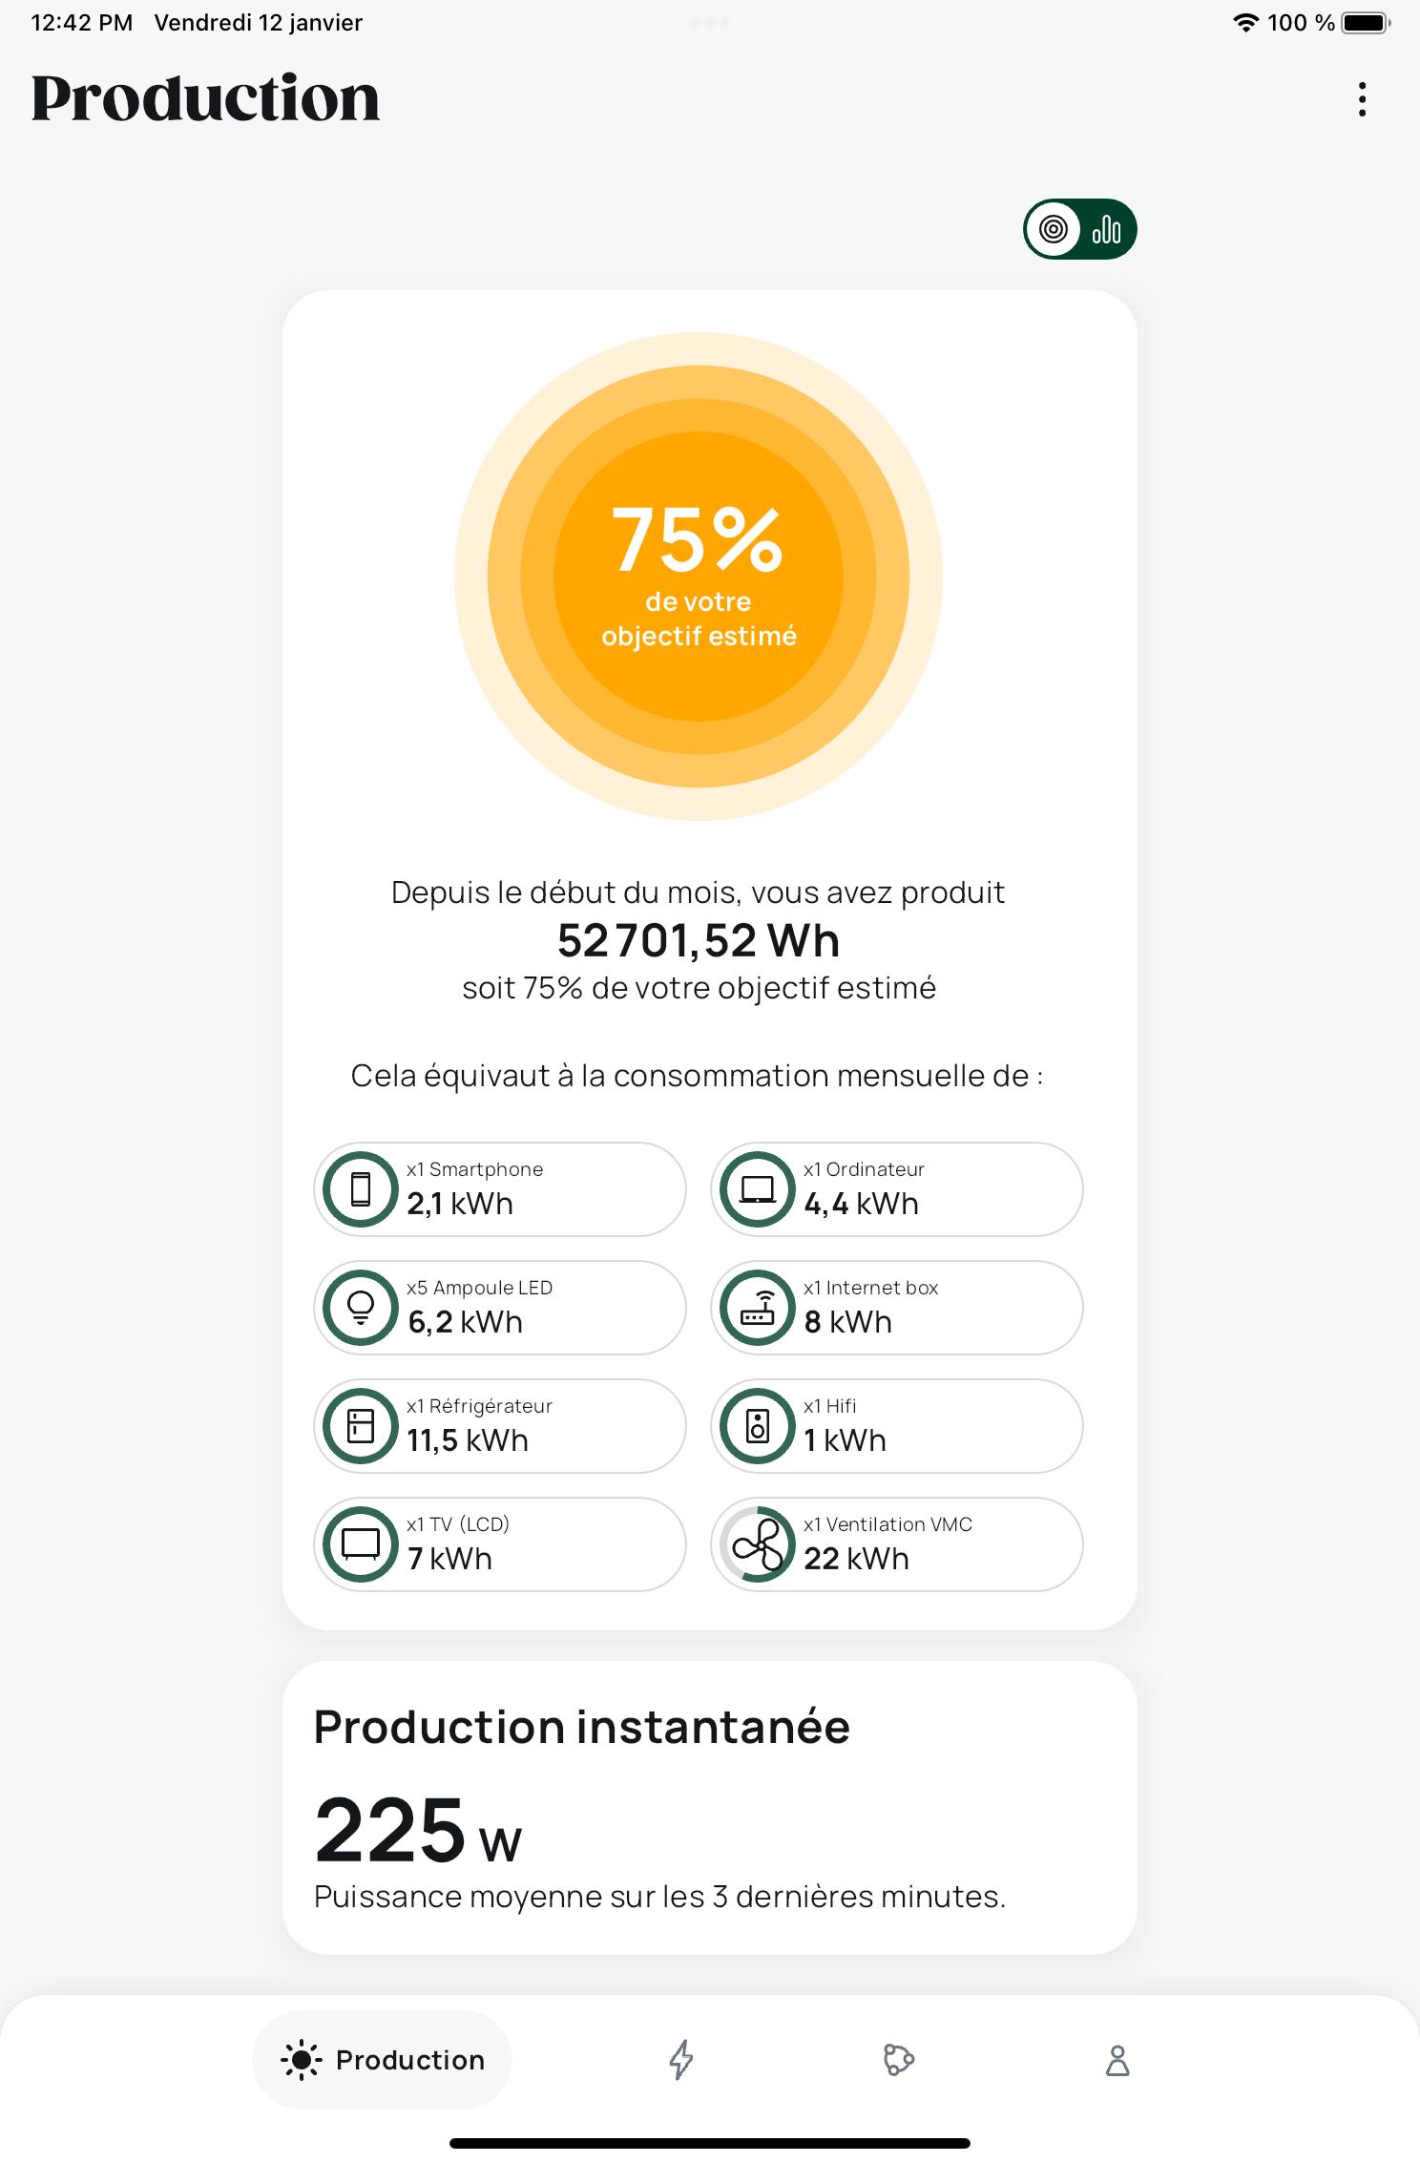The image size is (1420, 2163).
Task: Switch to the bar chart view
Action: point(1107,229)
